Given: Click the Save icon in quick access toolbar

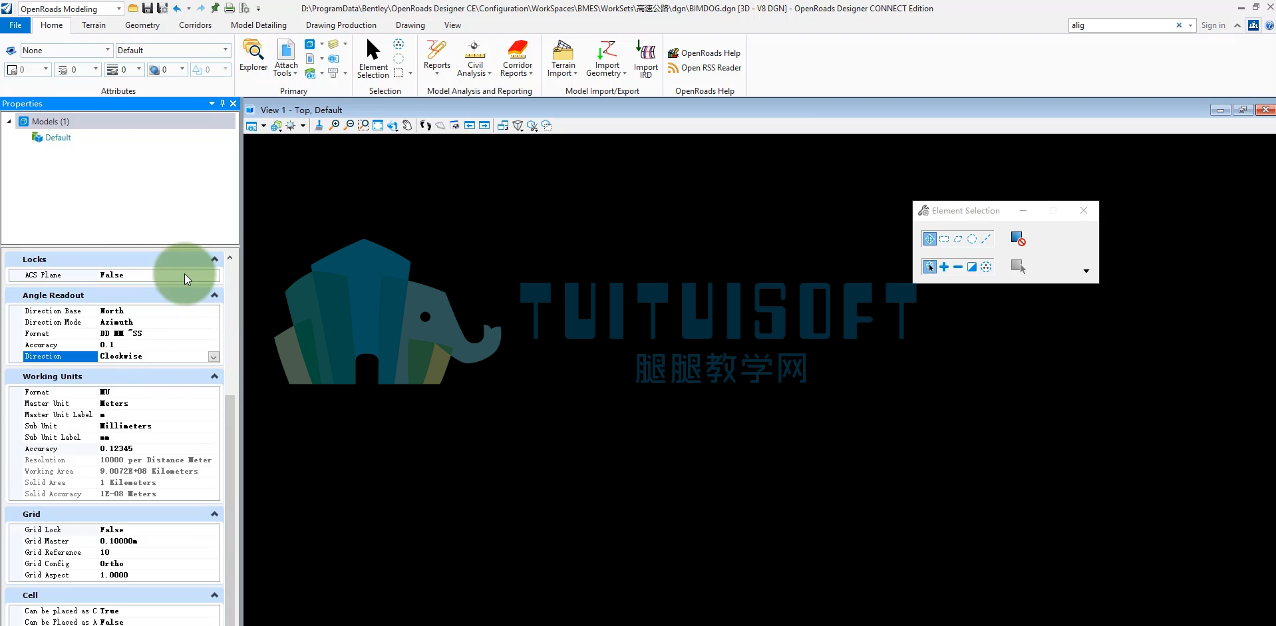Looking at the screenshot, I should click(148, 8).
